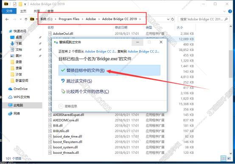Click scrollbar down arrow in file list
The height and width of the screenshot is (164, 235).
pyautogui.click(x=231, y=153)
